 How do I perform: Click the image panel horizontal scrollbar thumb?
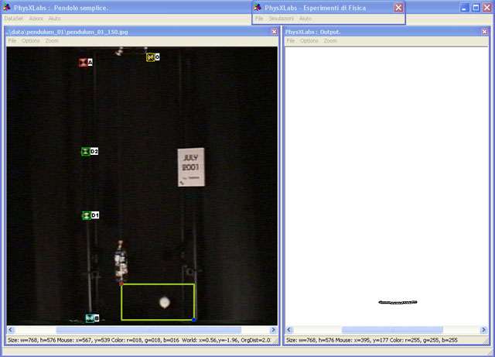coord(148,330)
